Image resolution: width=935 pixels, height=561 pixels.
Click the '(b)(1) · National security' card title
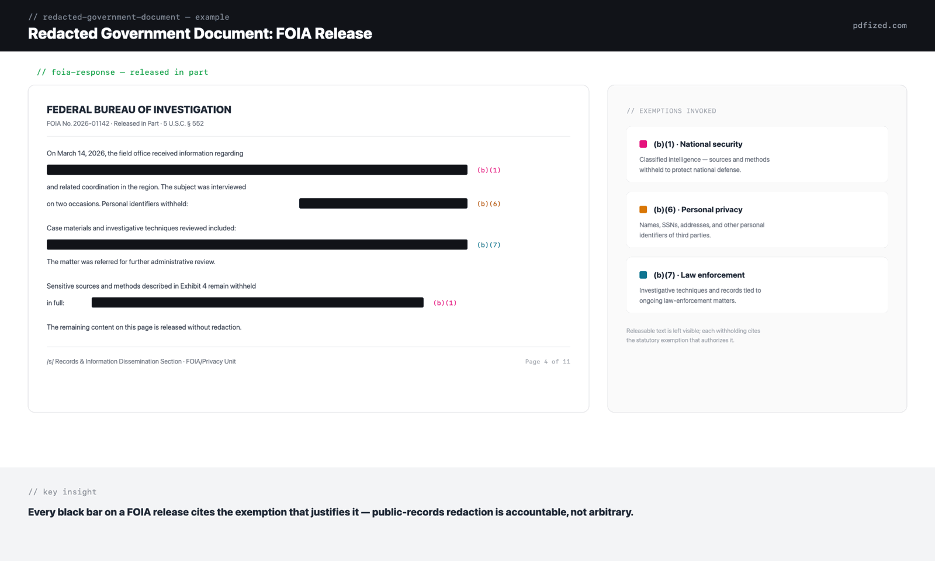[698, 144]
